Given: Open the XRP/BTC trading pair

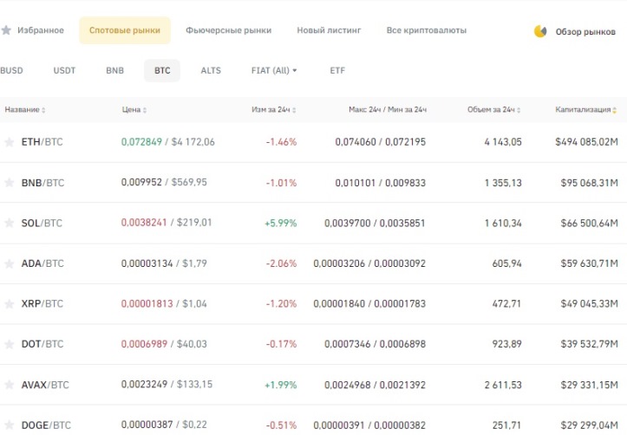Looking at the screenshot, I should pyautogui.click(x=42, y=304).
